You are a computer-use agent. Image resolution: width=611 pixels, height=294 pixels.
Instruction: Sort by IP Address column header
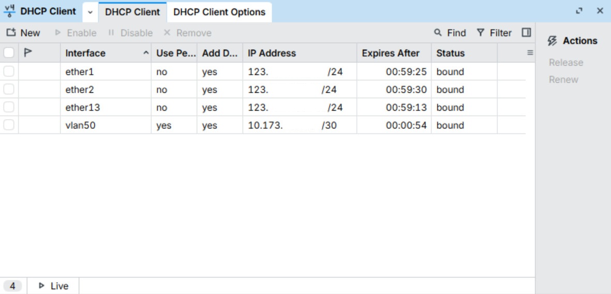(x=300, y=53)
